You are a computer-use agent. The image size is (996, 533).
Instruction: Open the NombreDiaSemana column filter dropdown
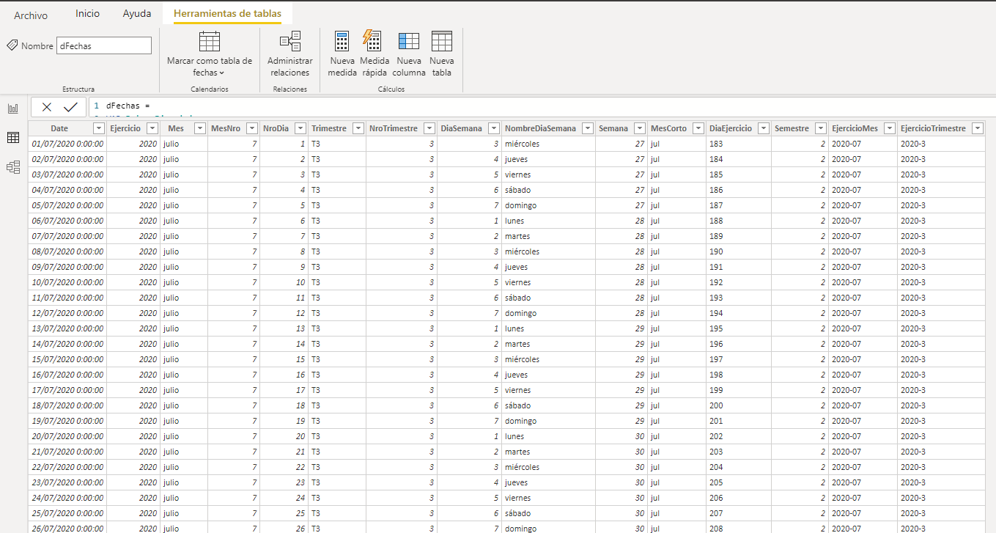(588, 128)
